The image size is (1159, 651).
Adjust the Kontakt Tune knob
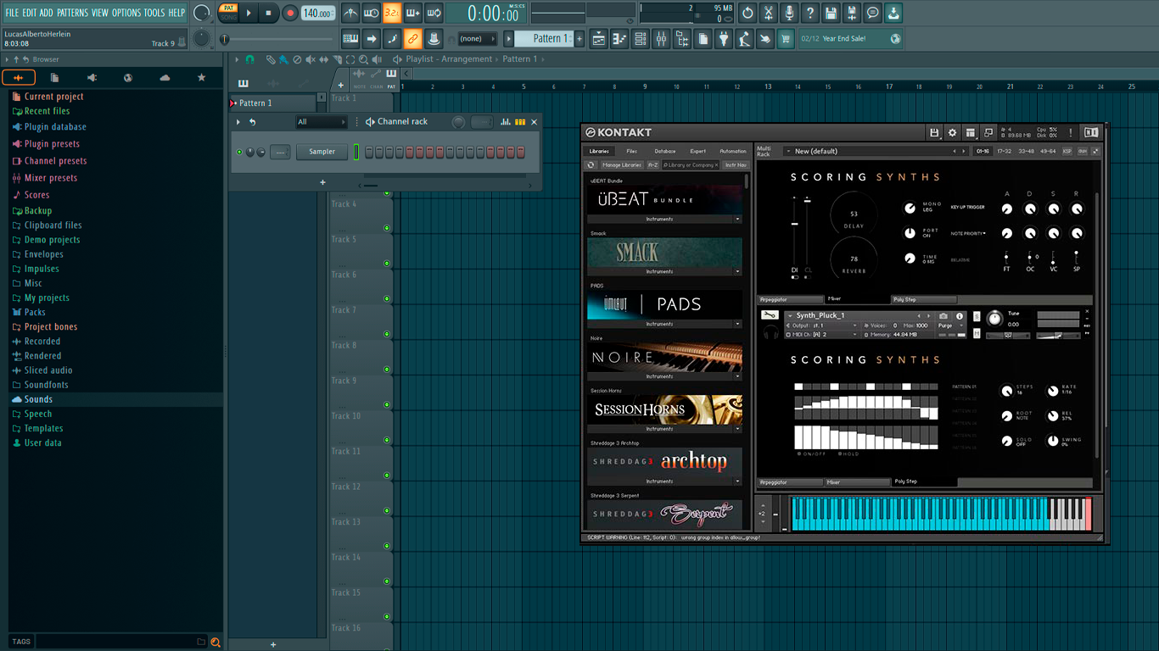coord(994,319)
